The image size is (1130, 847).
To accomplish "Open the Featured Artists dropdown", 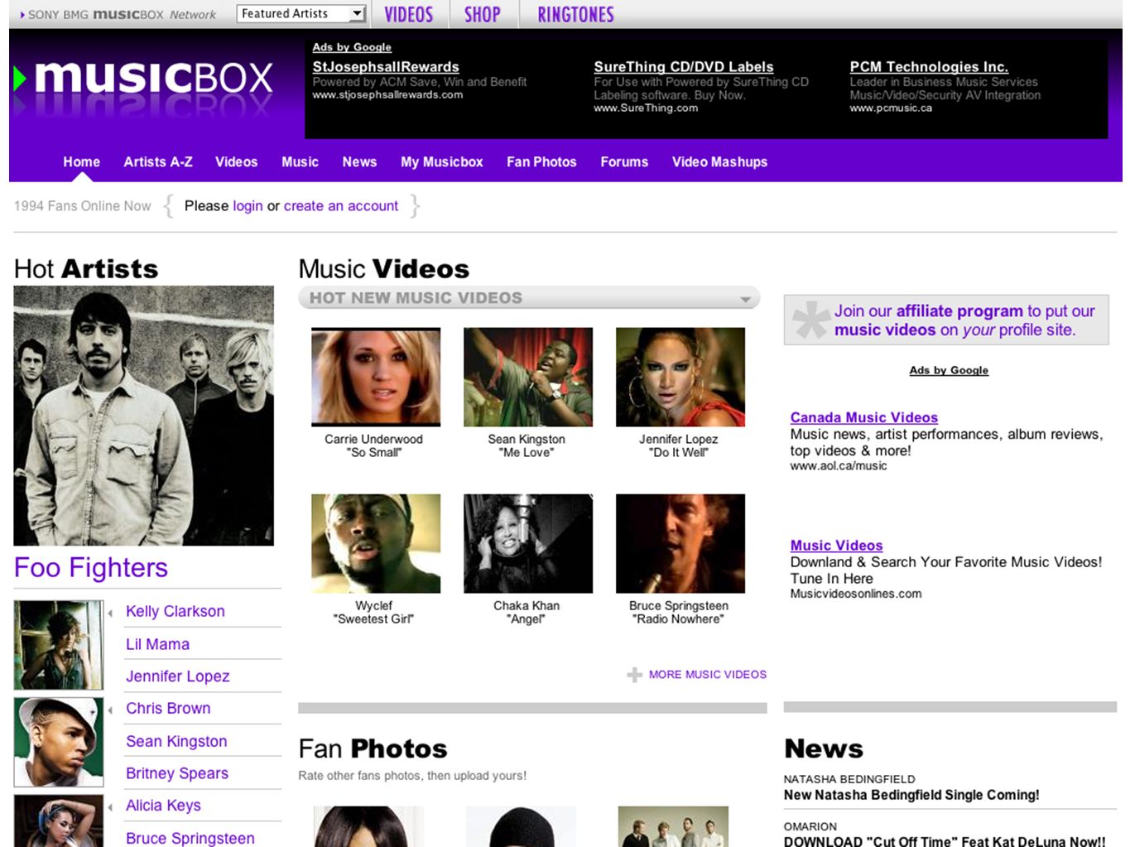I will [301, 13].
